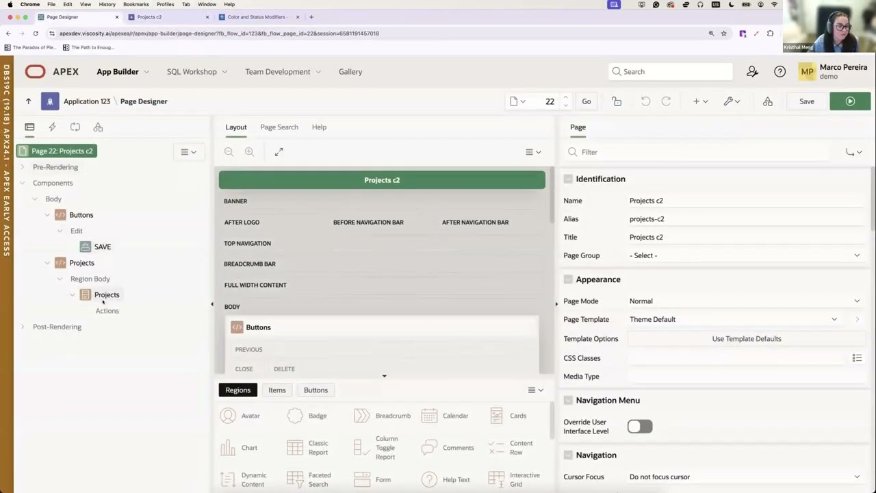
Task: Open the Page Mode dropdown
Action: tap(745, 301)
